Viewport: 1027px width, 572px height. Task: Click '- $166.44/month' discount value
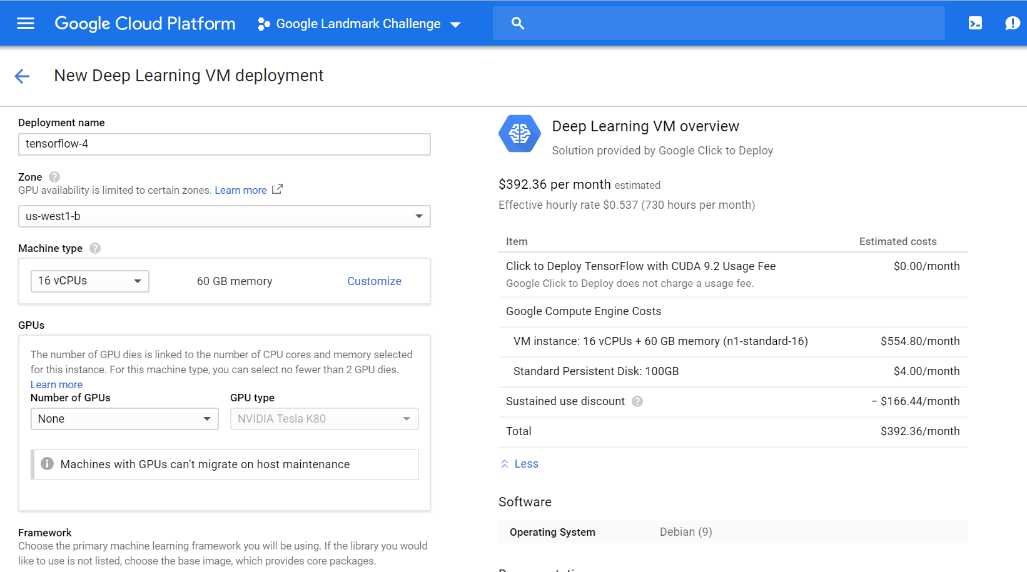[916, 401]
